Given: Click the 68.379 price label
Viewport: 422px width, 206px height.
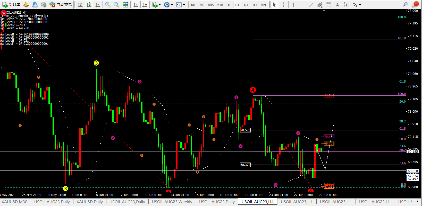Looking at the screenshot, I should (x=245, y=165).
